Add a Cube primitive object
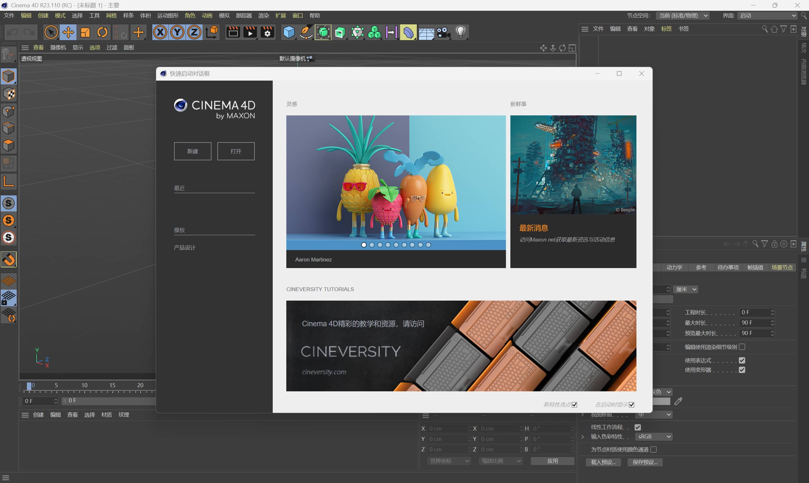The width and height of the screenshot is (809, 483). point(289,32)
